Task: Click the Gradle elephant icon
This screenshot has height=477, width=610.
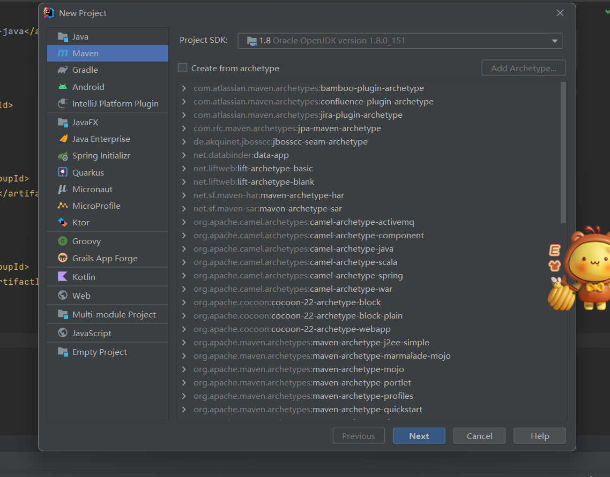Action: 63,70
